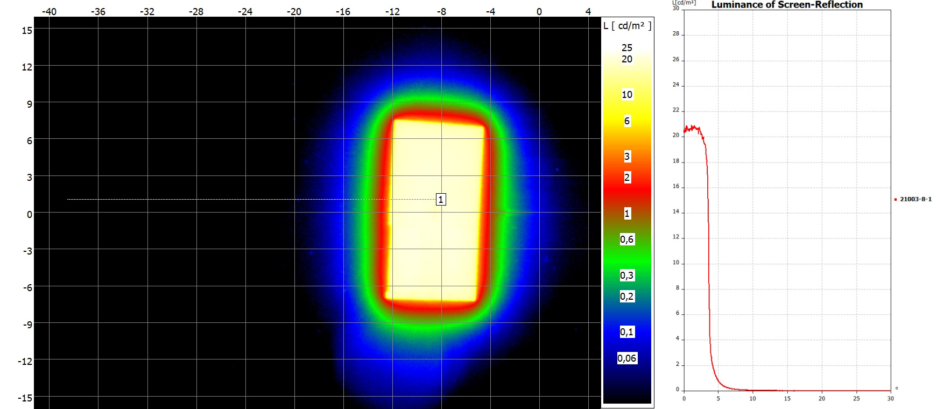Select the red 2 level on the color scale
937x409 pixels.
coord(627,178)
